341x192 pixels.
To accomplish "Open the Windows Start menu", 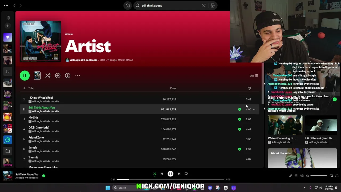I will point(108,188).
